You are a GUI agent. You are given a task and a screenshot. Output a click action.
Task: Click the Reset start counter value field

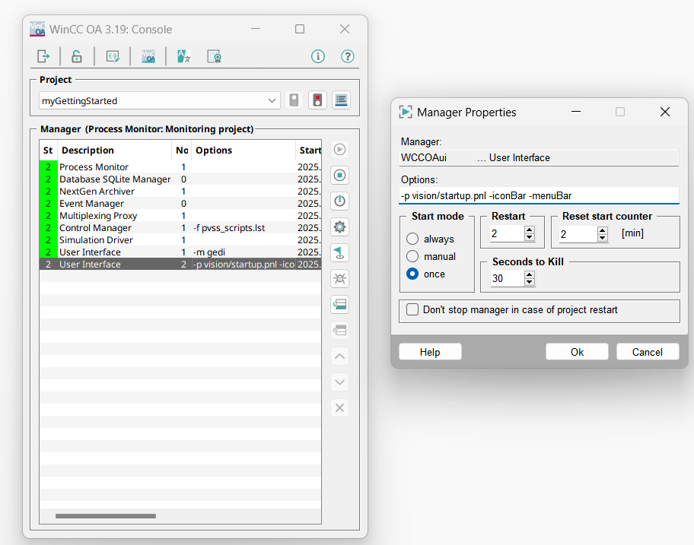pyautogui.click(x=579, y=233)
